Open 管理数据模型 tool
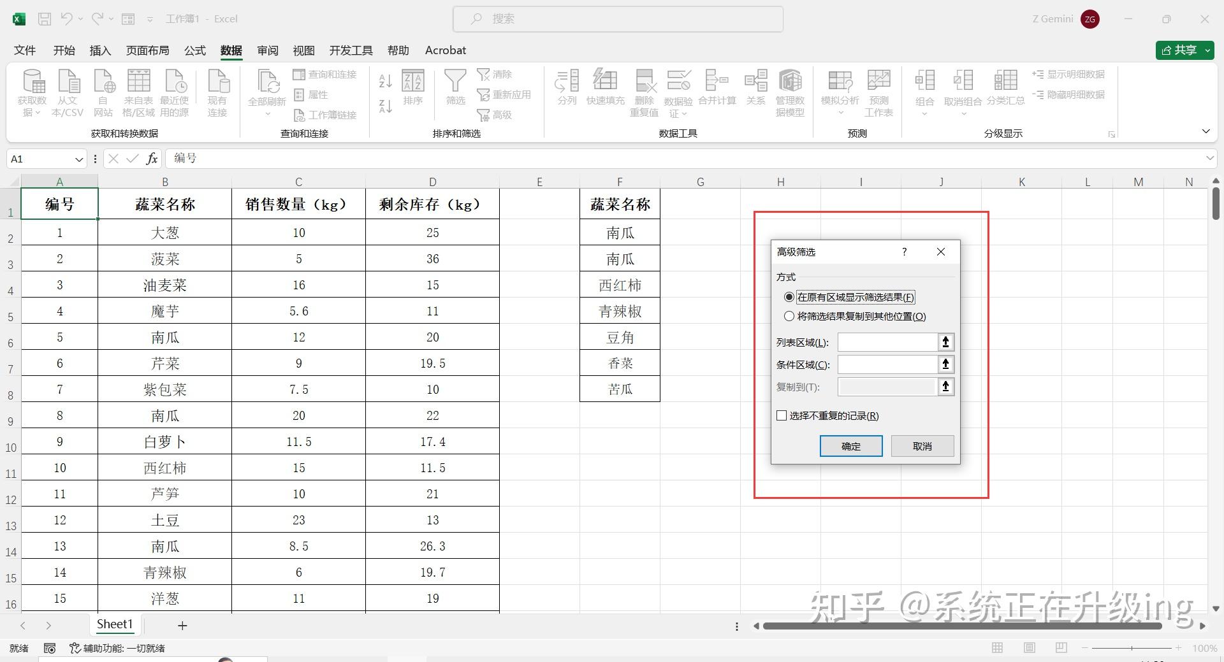The height and width of the screenshot is (662, 1224). [790, 93]
